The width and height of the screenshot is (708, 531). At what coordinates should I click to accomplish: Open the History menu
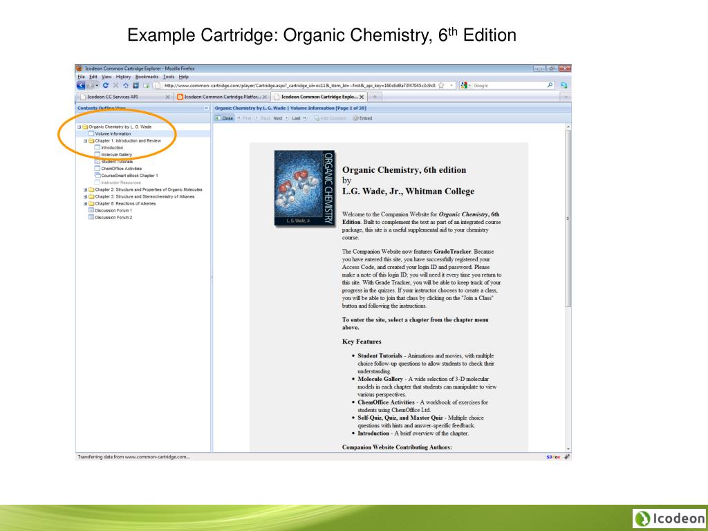click(x=123, y=77)
